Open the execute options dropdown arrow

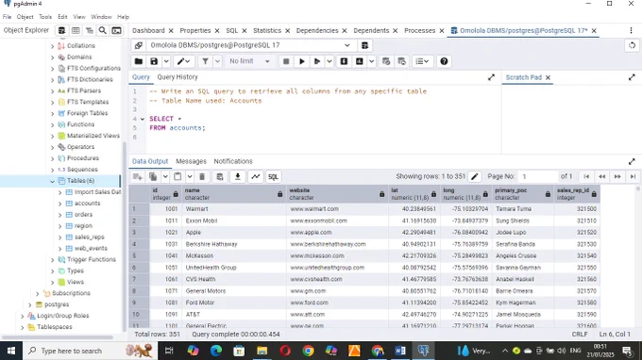(x=329, y=61)
